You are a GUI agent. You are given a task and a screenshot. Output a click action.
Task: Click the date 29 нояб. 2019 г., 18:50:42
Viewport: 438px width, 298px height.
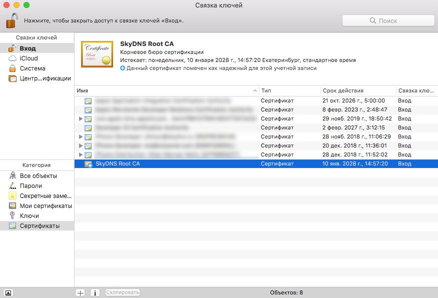pyautogui.click(x=357, y=118)
